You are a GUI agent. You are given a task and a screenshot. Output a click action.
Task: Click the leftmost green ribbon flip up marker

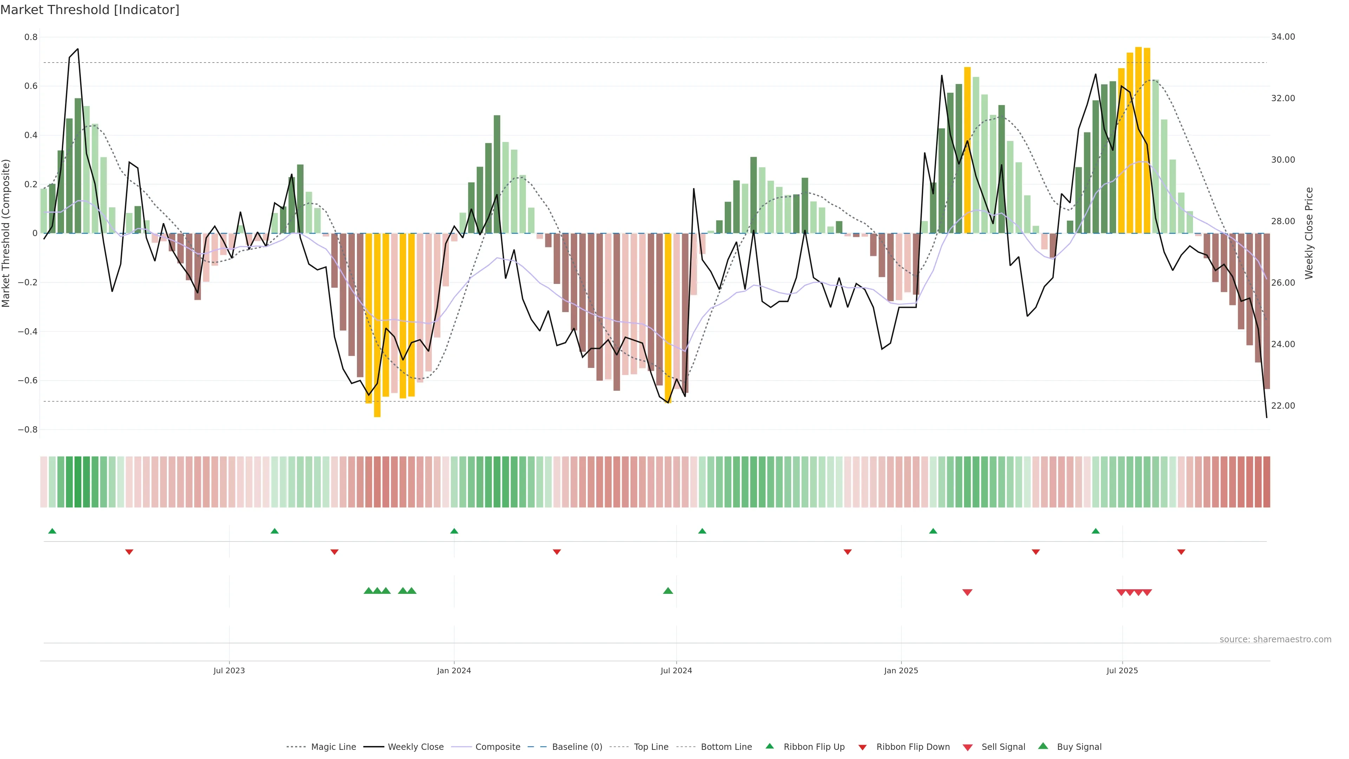[52, 531]
